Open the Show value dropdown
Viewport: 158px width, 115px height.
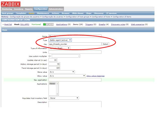pyautogui.click(x=67, y=76)
